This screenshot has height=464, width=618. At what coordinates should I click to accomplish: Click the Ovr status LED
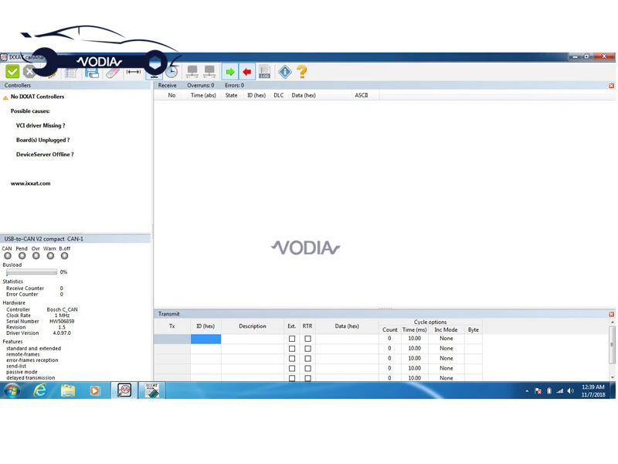point(36,256)
